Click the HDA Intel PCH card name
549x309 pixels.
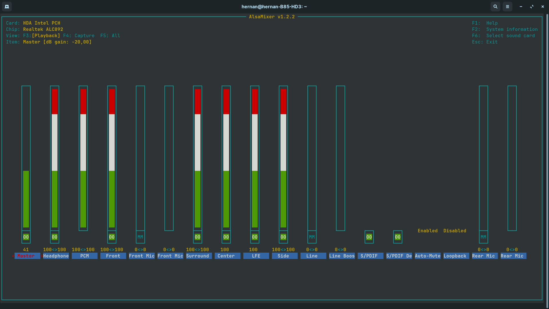click(42, 23)
